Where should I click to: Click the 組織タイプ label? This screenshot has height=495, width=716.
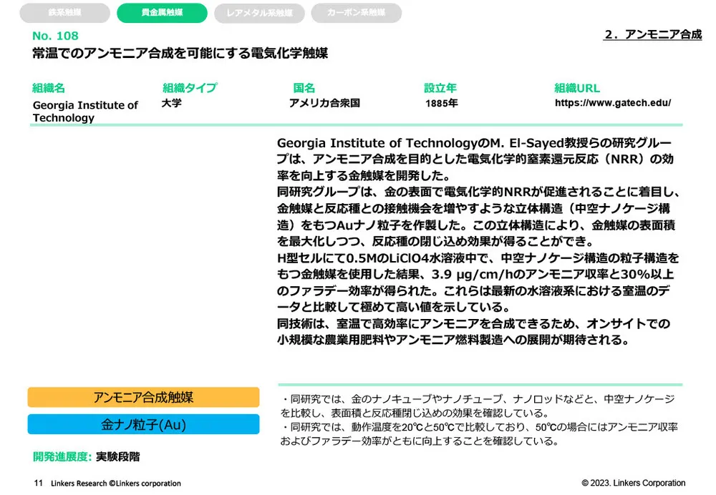point(190,88)
